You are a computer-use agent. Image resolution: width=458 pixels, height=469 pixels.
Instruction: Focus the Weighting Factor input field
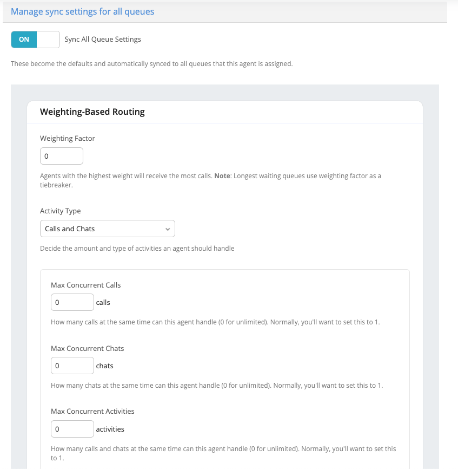coord(62,156)
